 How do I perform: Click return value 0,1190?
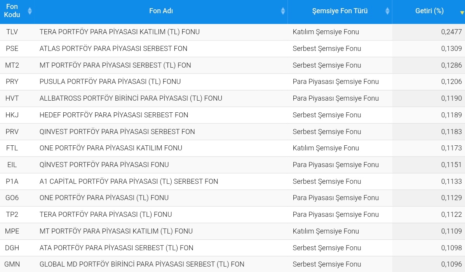click(x=451, y=98)
